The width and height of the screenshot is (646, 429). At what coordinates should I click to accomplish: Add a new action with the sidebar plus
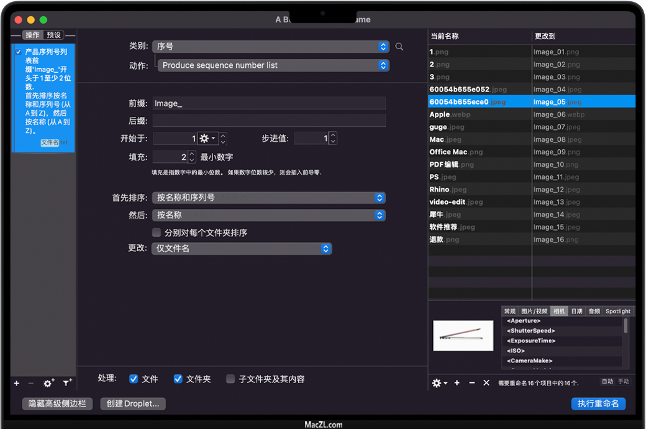pos(17,383)
